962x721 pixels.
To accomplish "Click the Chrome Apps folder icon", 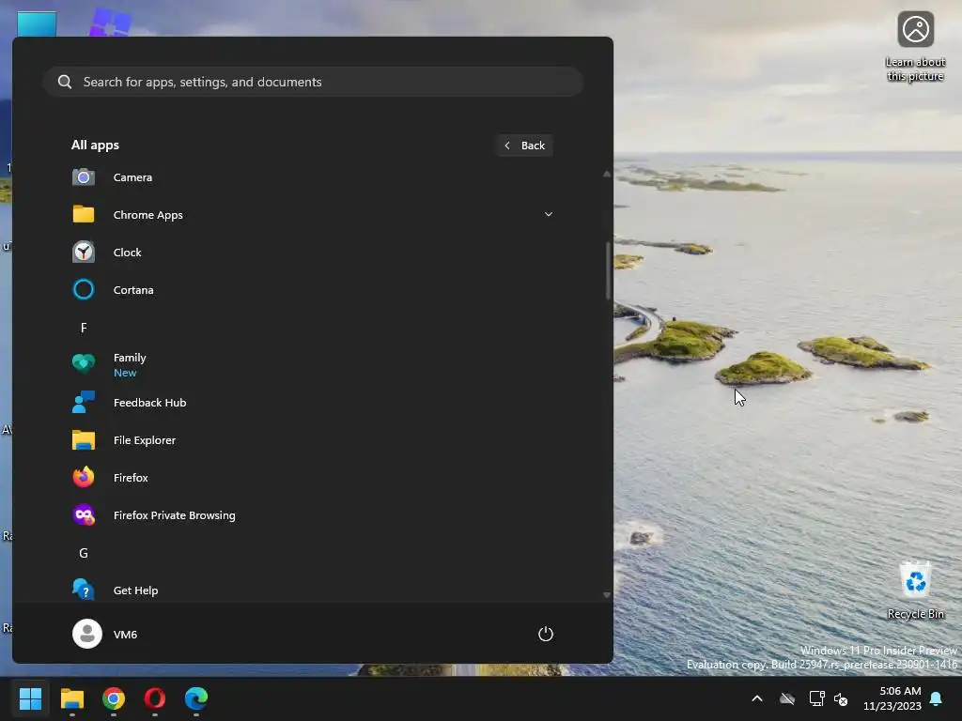I will [x=84, y=215].
